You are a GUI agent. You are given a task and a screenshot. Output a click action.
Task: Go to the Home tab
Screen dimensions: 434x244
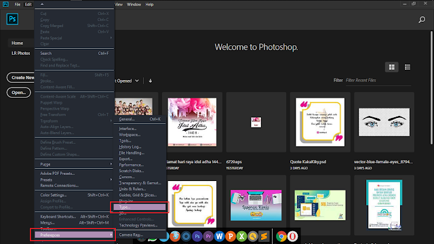pos(18,43)
